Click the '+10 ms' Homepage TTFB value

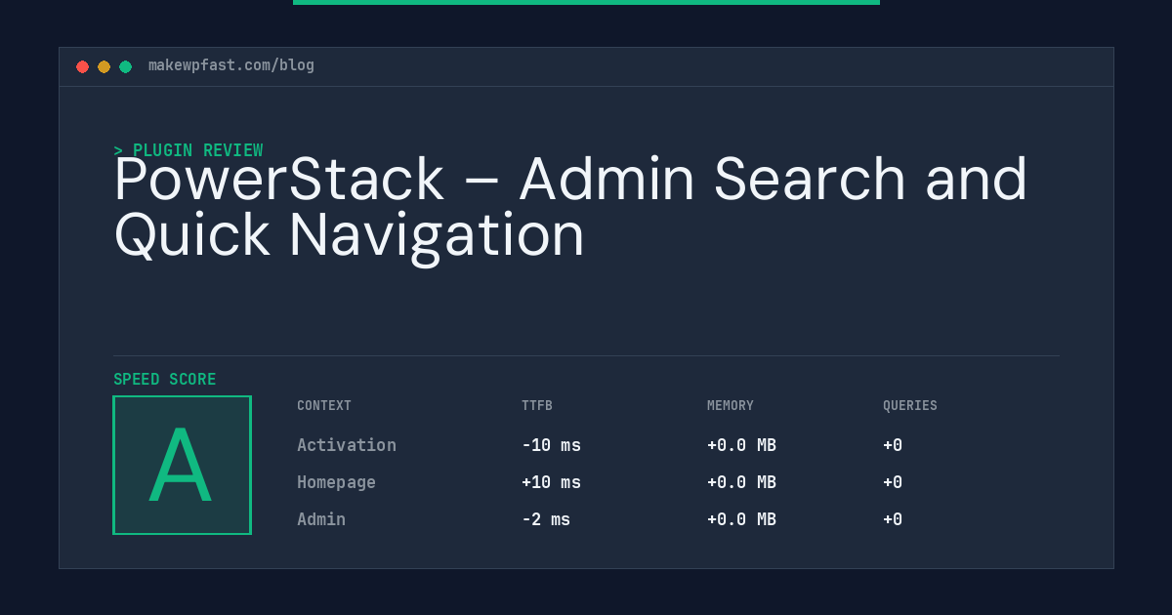click(x=551, y=482)
